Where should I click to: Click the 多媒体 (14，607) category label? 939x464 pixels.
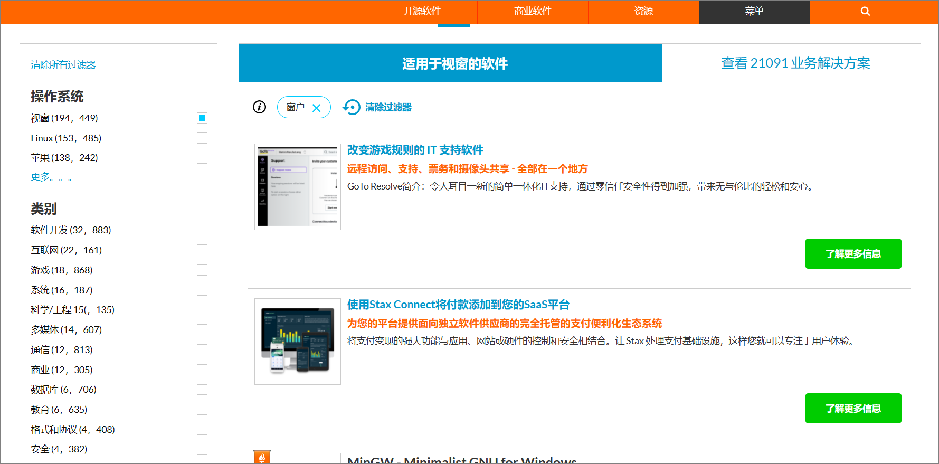[x=67, y=330]
